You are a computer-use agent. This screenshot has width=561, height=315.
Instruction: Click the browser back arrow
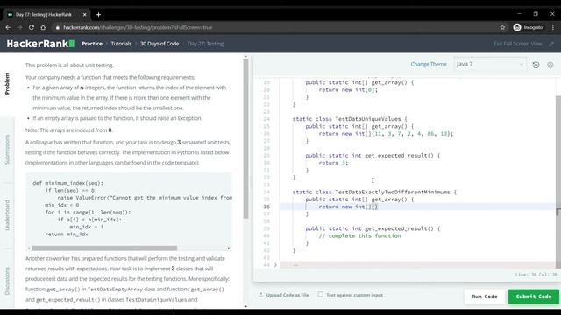coord(8,27)
